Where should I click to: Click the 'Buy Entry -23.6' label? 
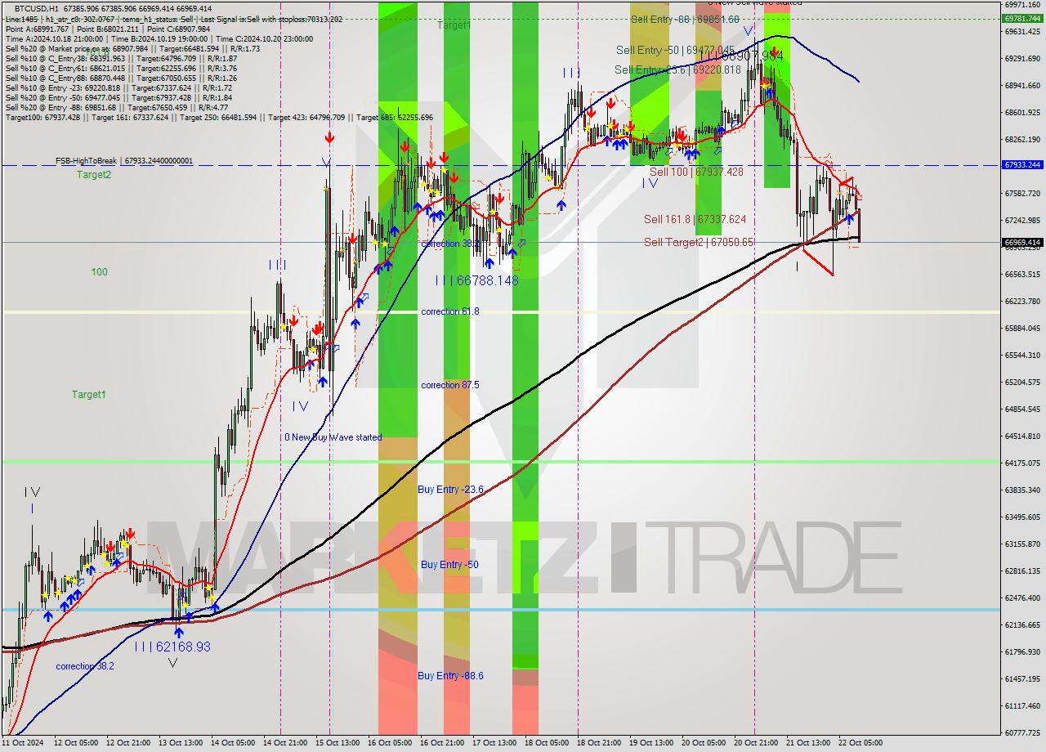point(450,490)
